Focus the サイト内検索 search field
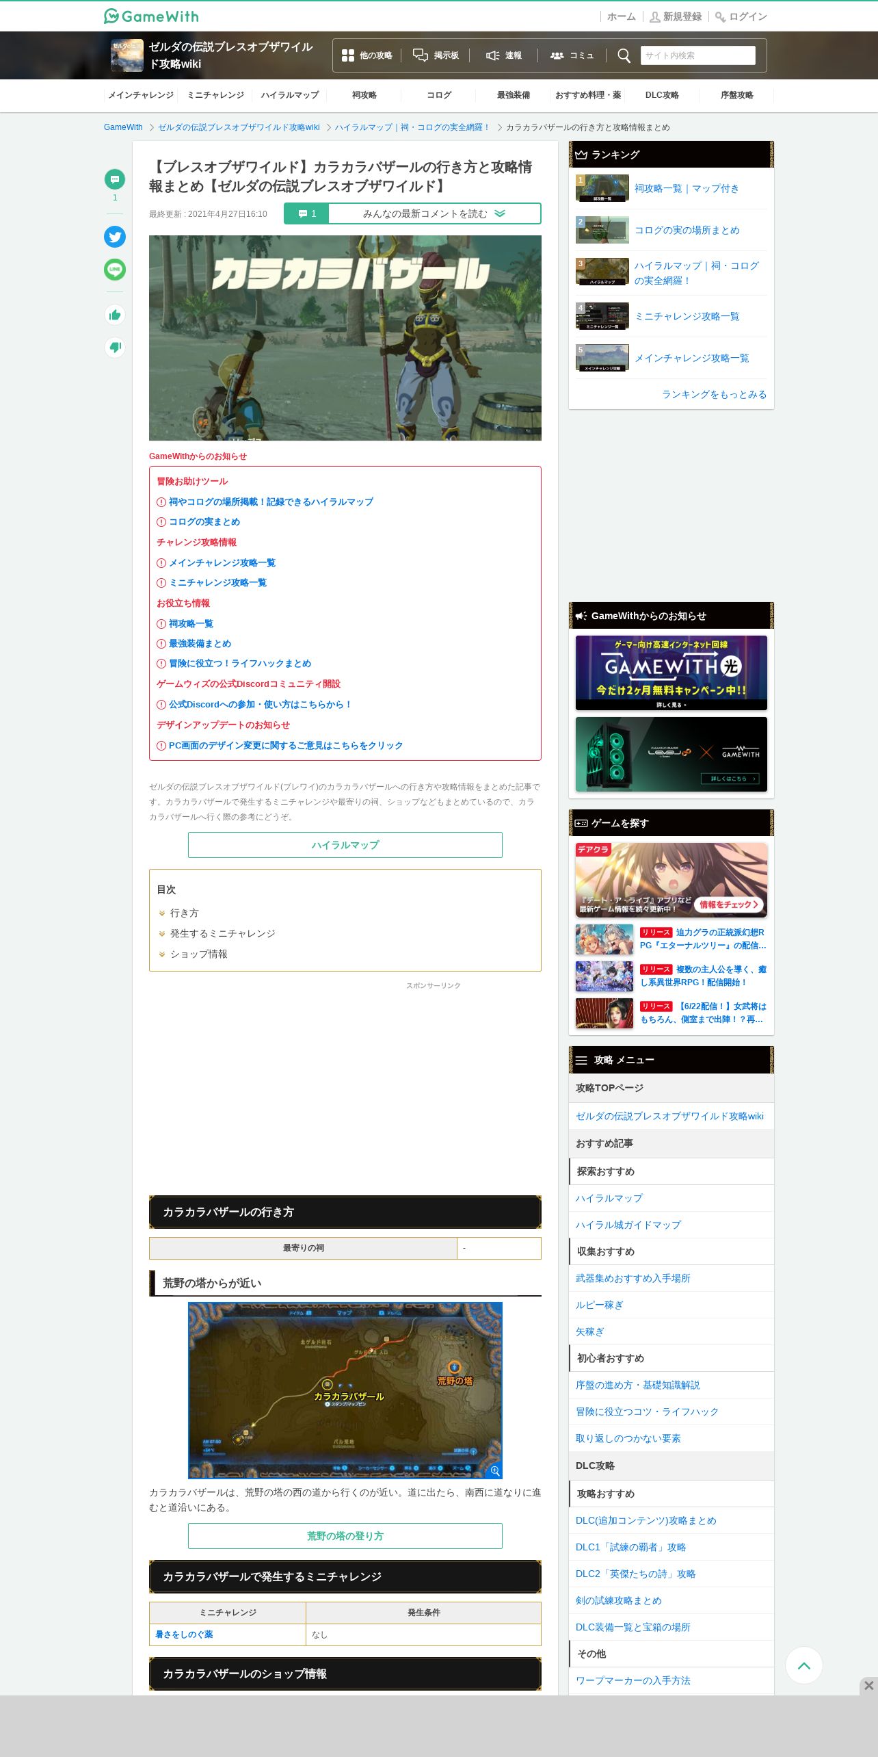Screen dimensions: 878x1757 pos(698,55)
